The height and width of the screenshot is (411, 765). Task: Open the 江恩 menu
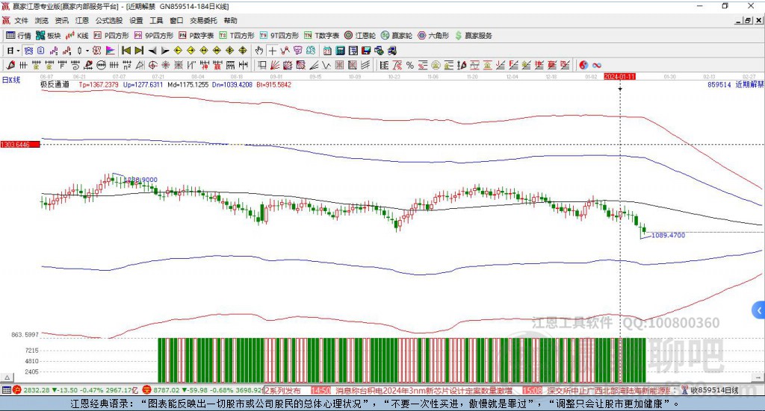pos(81,21)
